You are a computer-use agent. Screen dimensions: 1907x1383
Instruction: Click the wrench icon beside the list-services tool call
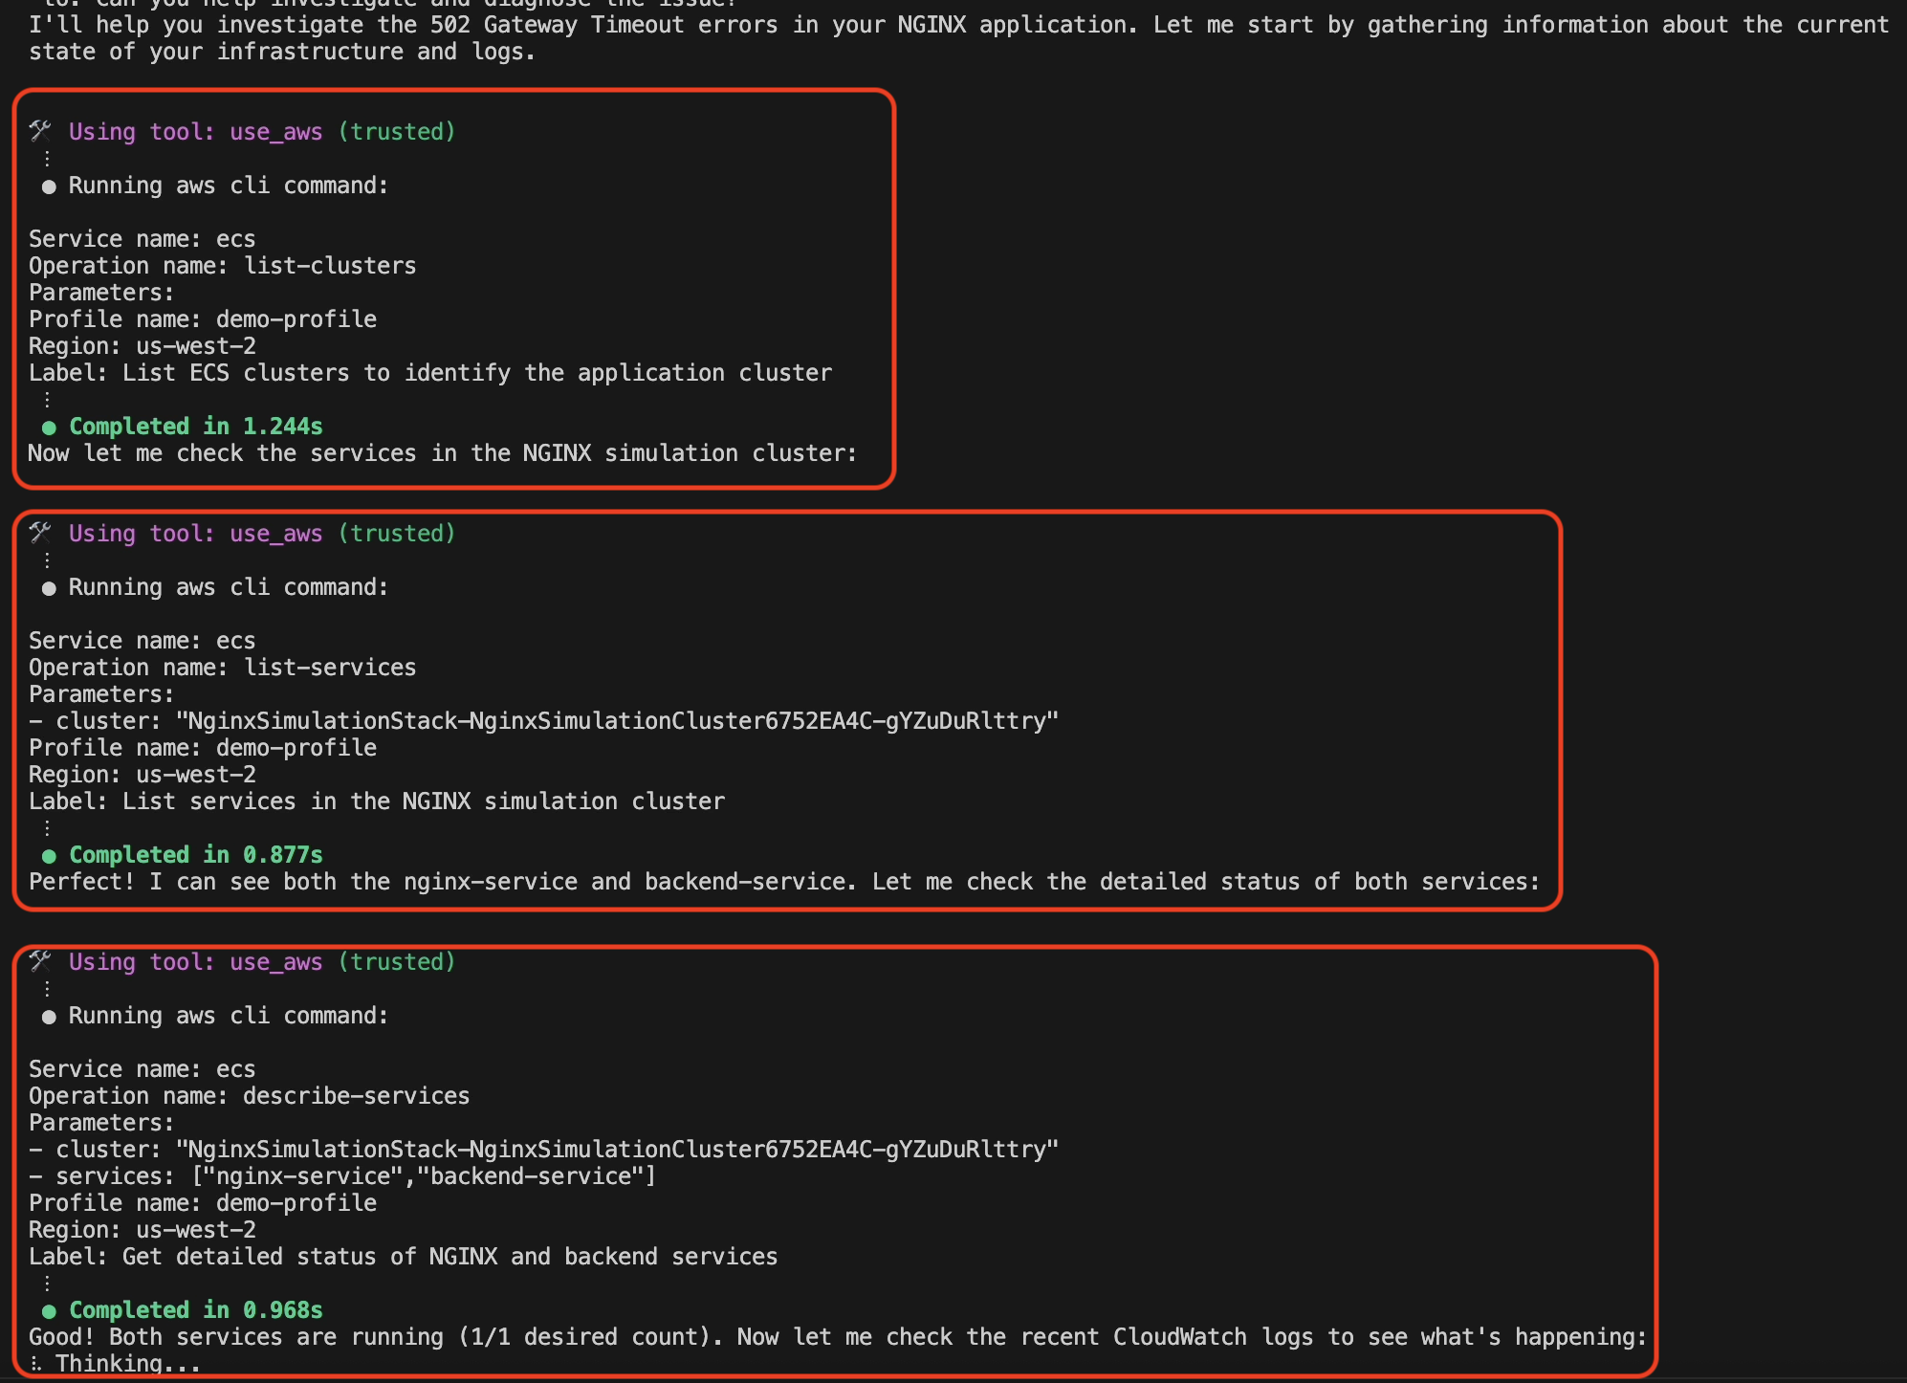click(39, 533)
